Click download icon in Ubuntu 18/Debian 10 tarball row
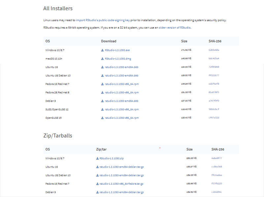 click(97, 175)
